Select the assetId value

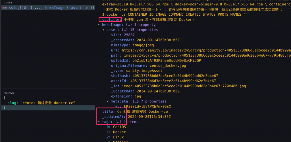[173, 81]
